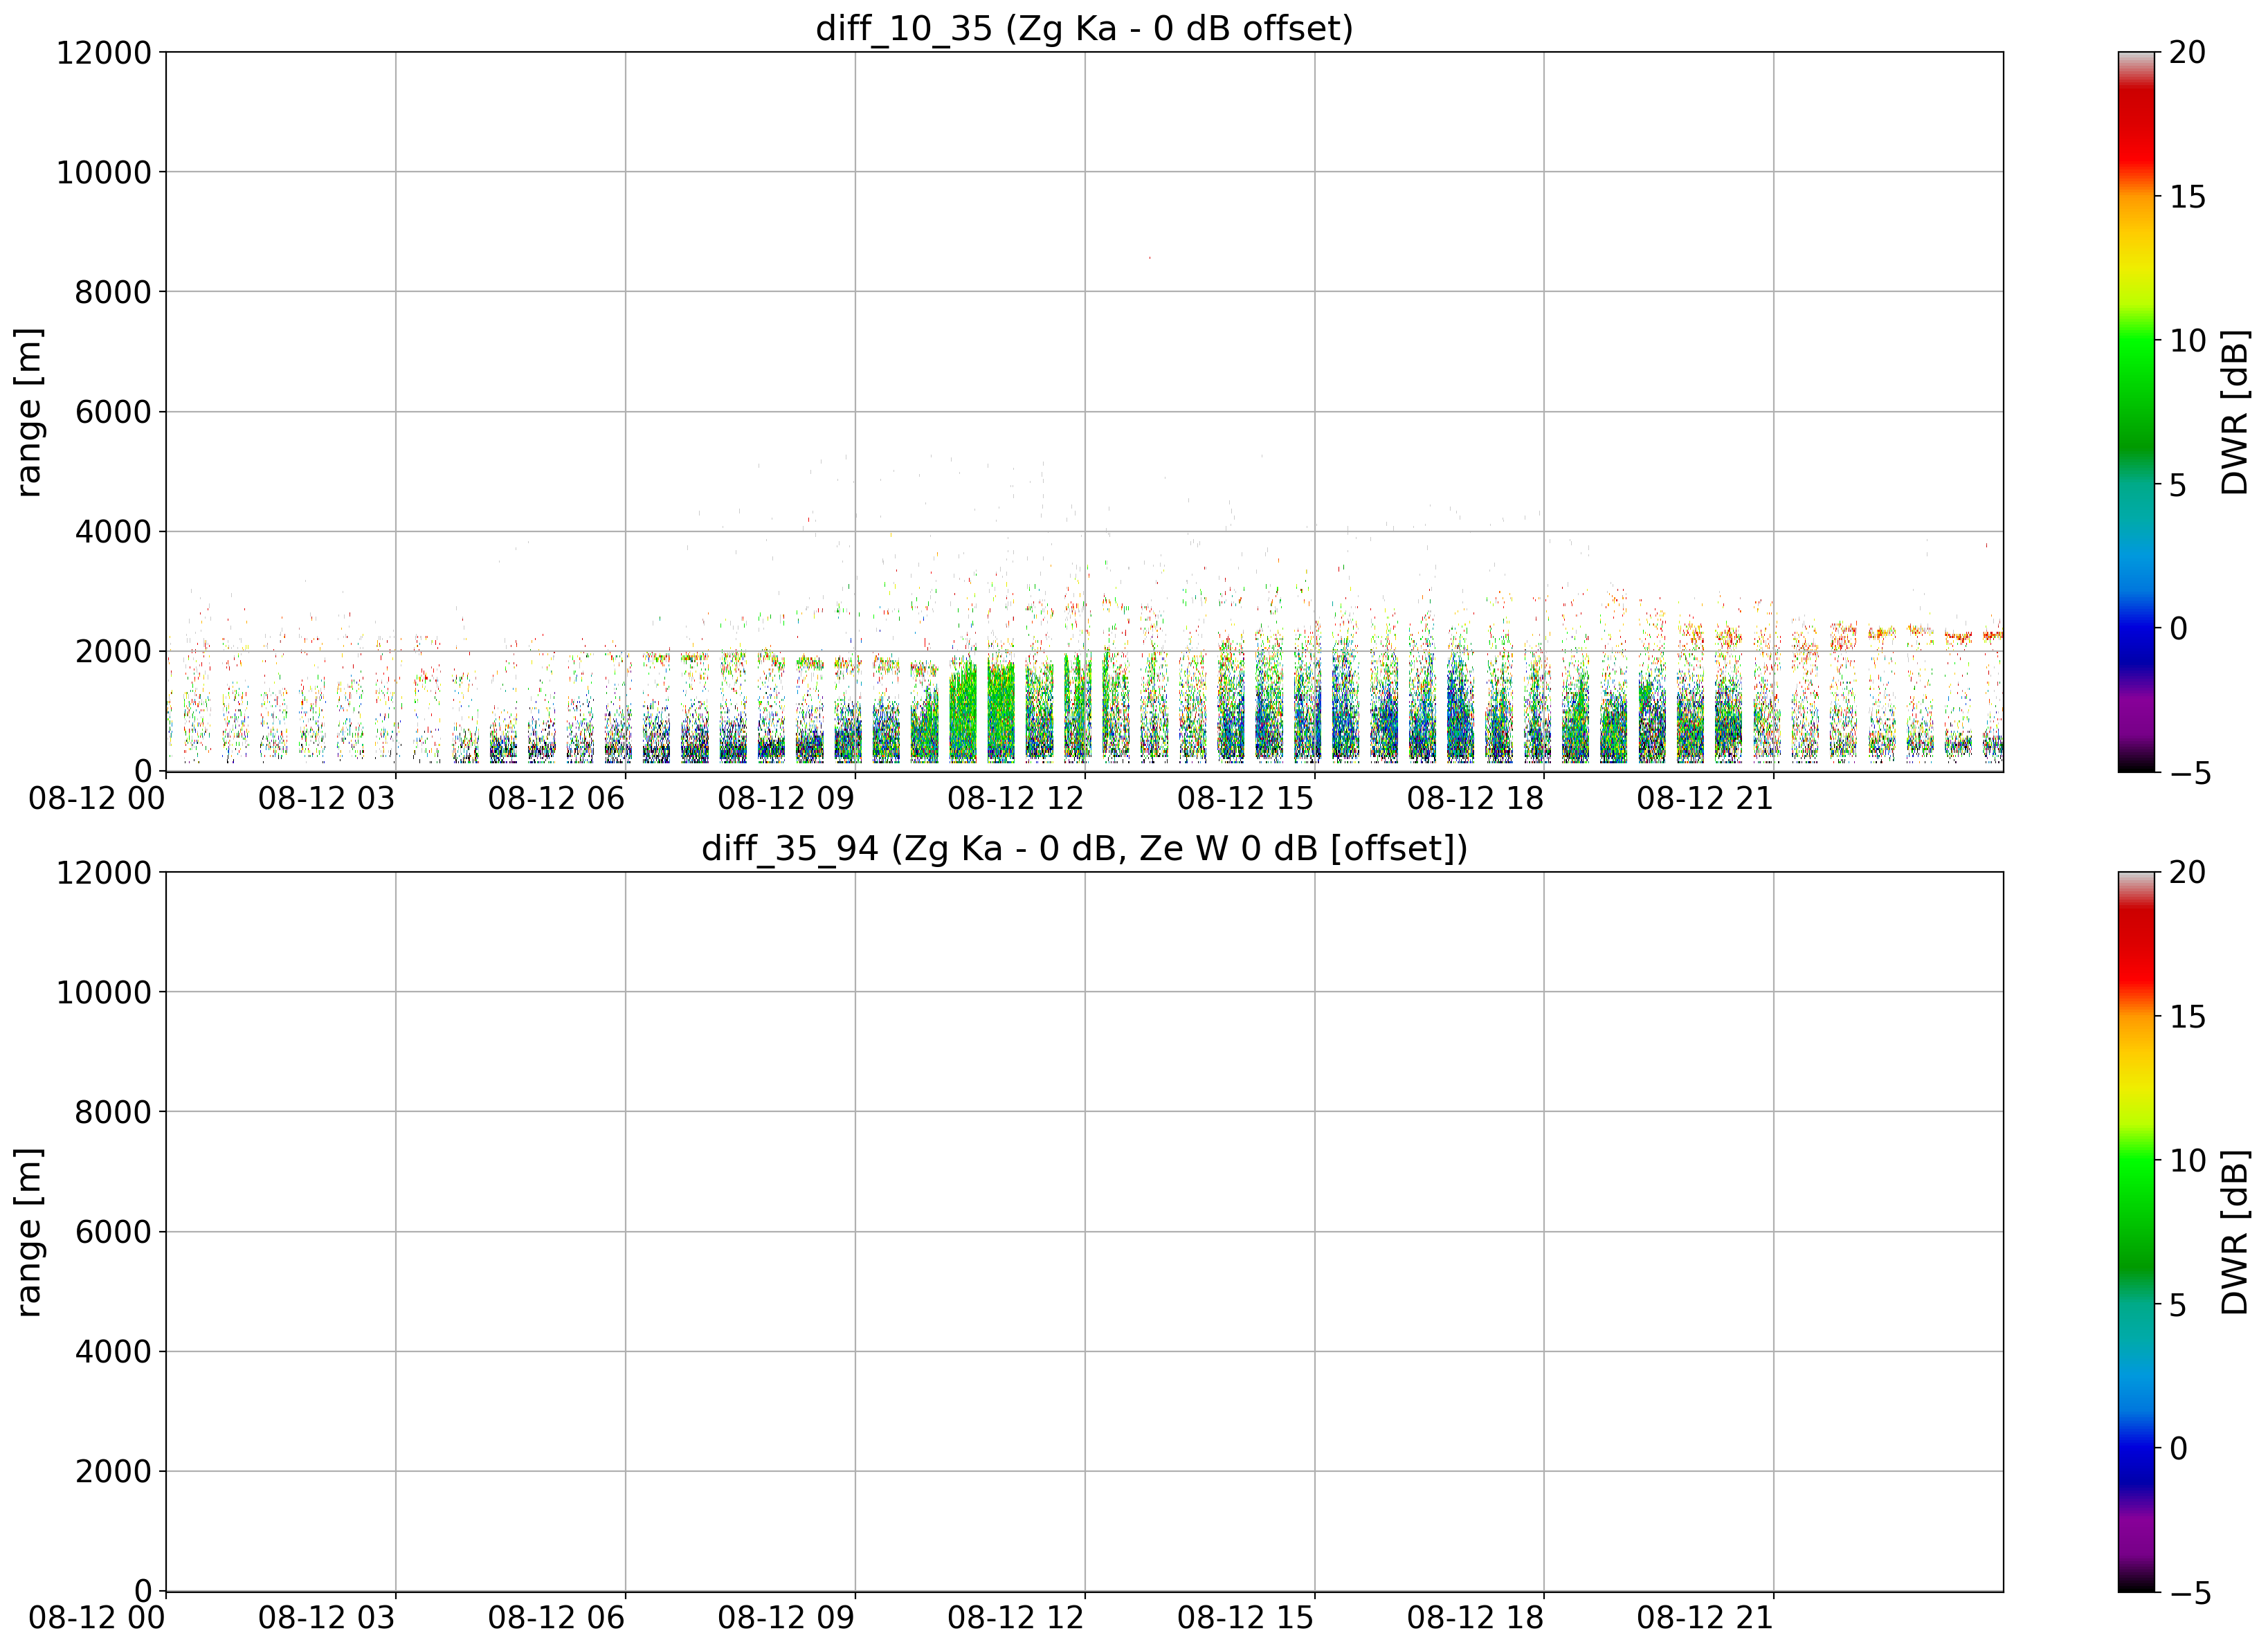This screenshot has width=2268, height=1649.
Task: Click the "08-12 00" time tick under the bottom plot
Action: coord(97,1619)
